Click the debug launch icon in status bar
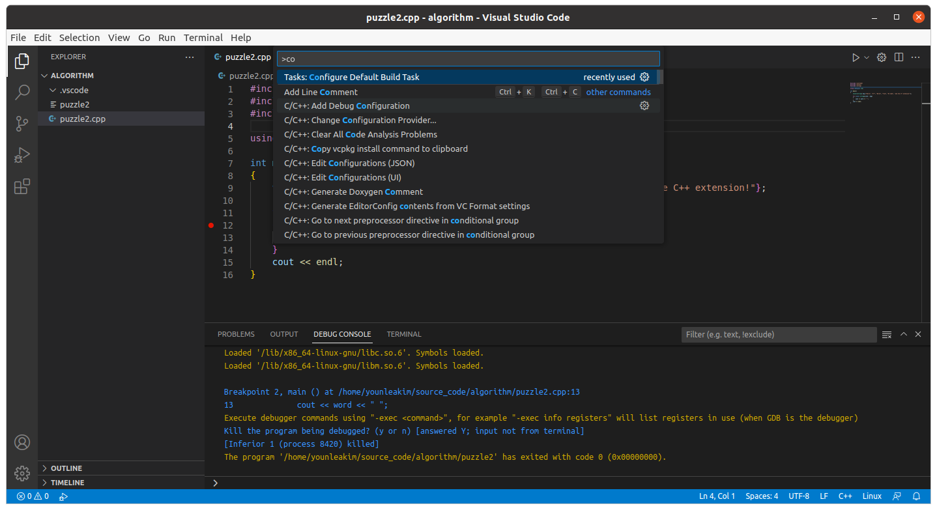Viewport: 937px width, 510px height. pos(63,496)
